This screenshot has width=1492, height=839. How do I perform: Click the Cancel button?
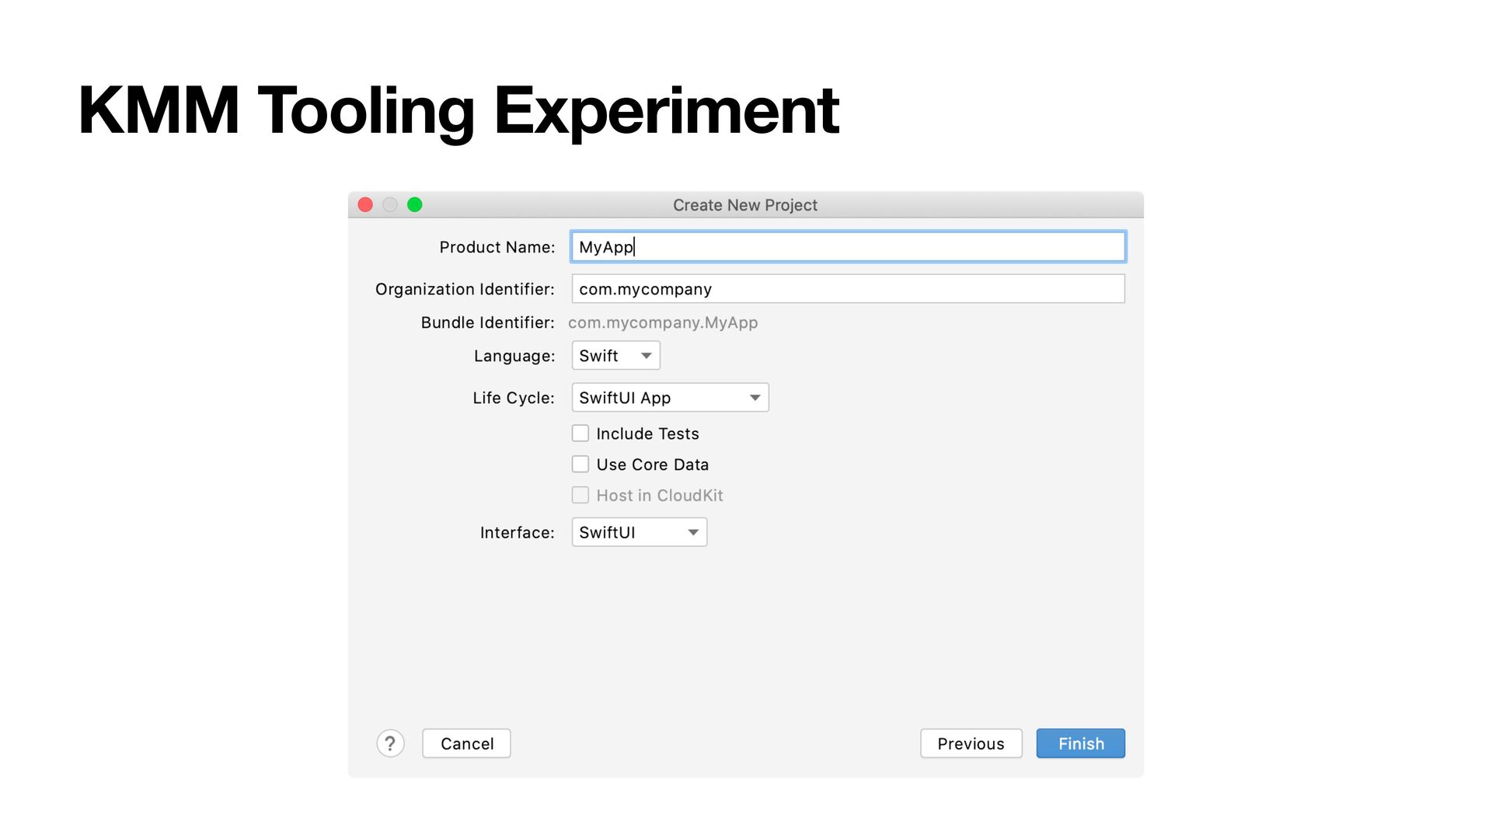pos(466,743)
